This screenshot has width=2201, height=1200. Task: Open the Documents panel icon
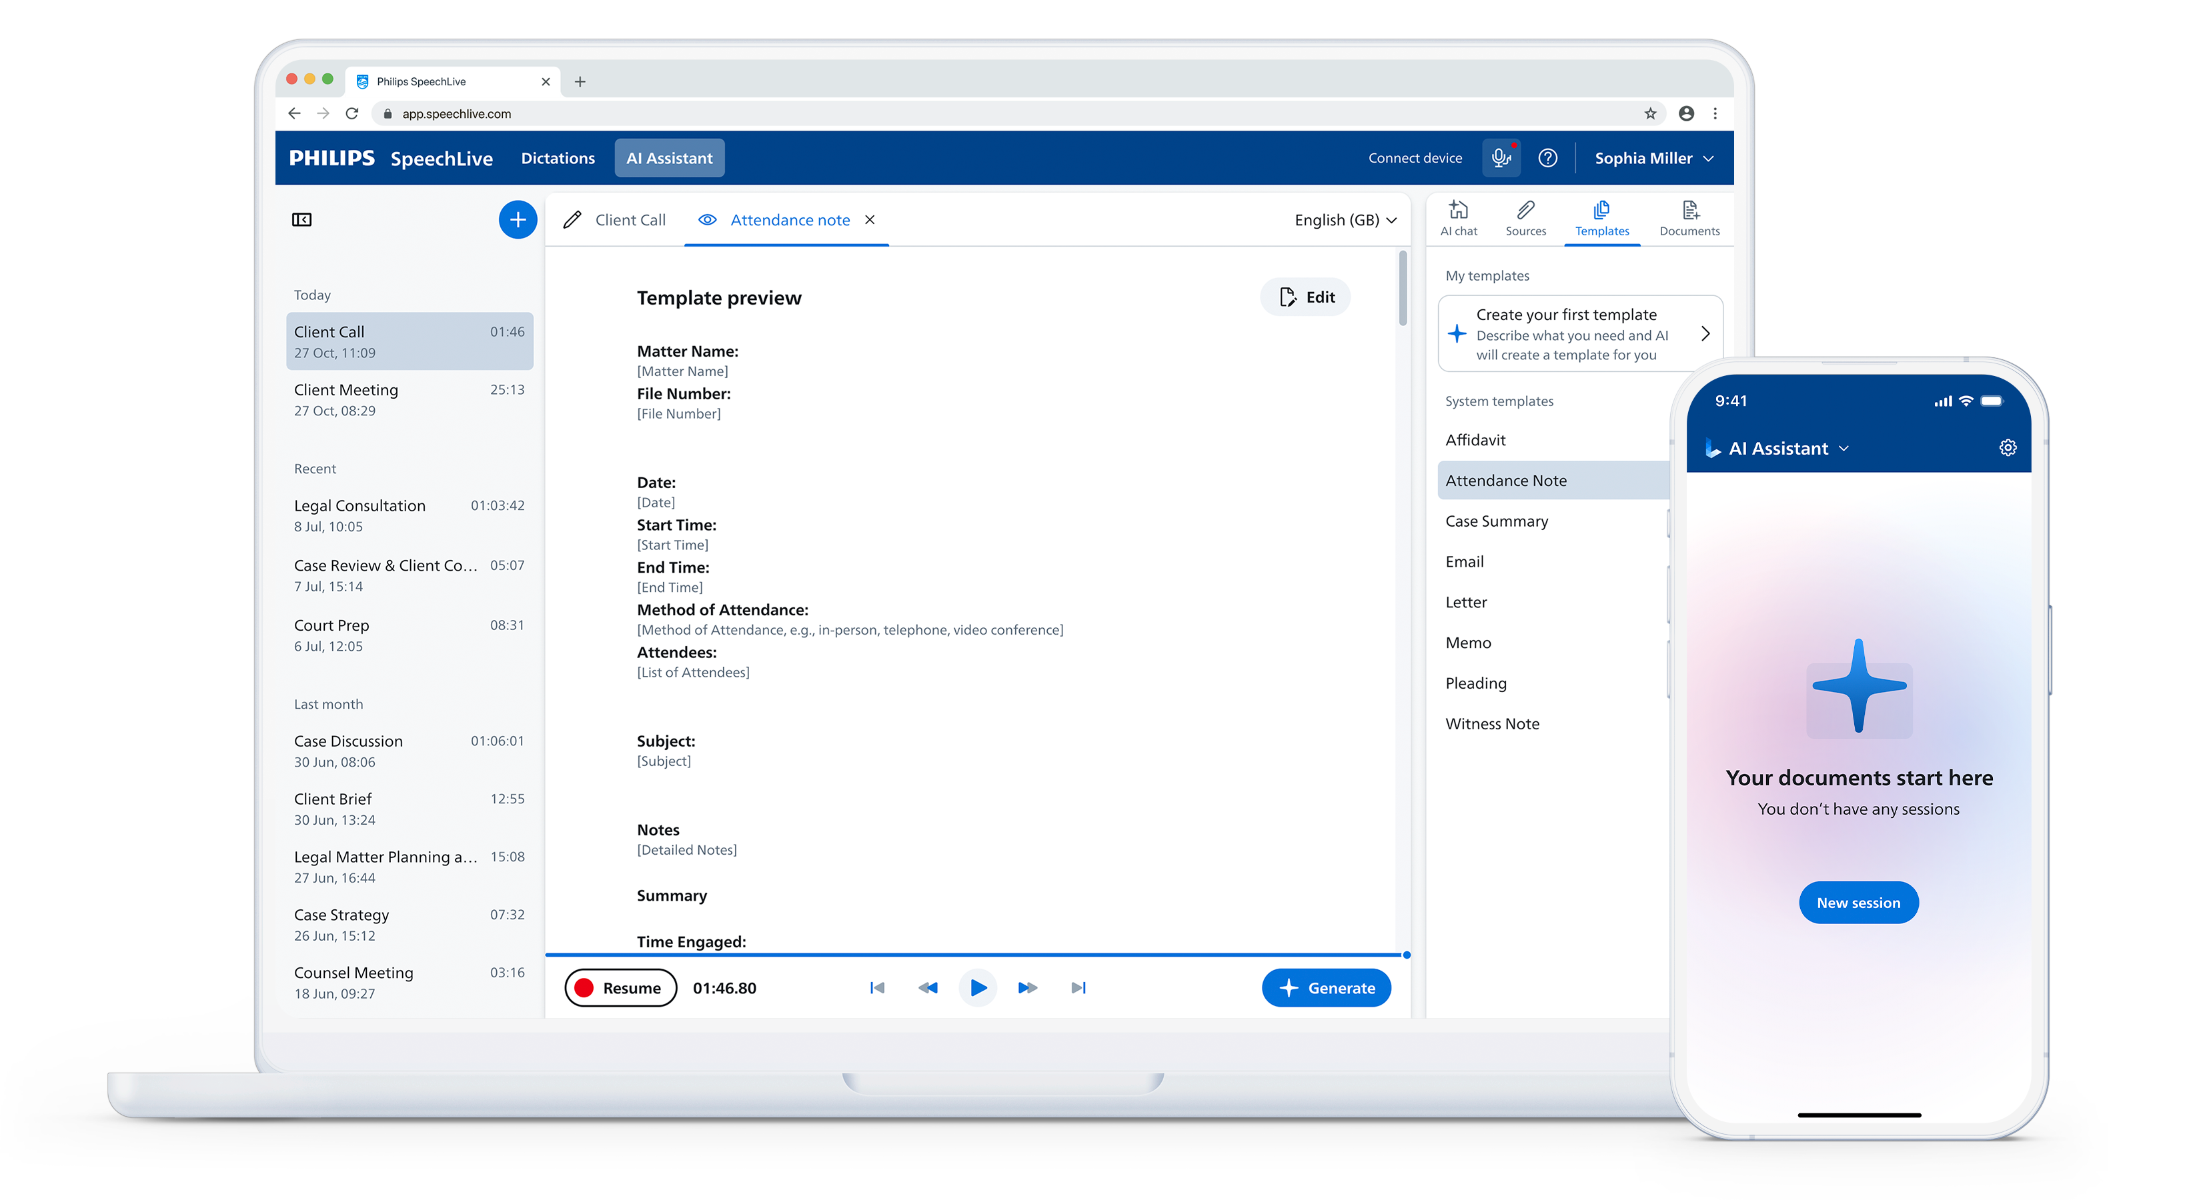coord(1689,218)
